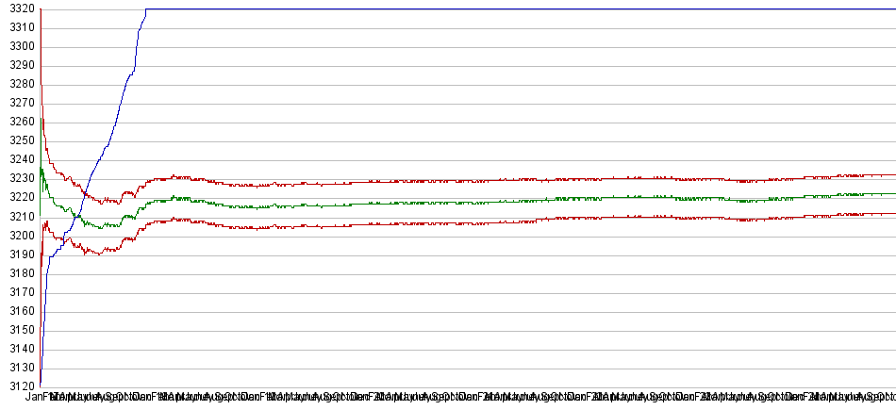
Task: Click the 3280 y-axis label
Action: coord(18,84)
